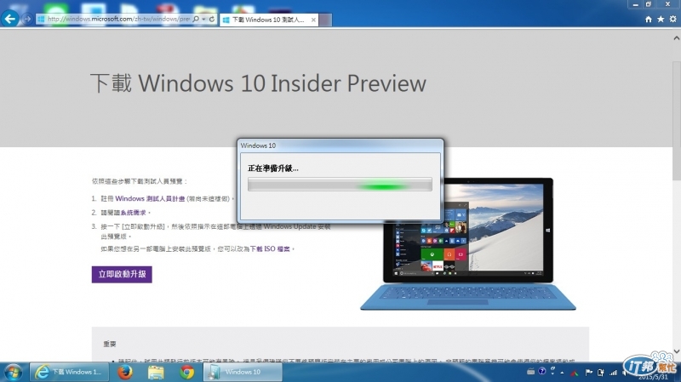The image size is (681, 382).
Task: Click the 正在準備升級 progress bar
Action: [340, 185]
